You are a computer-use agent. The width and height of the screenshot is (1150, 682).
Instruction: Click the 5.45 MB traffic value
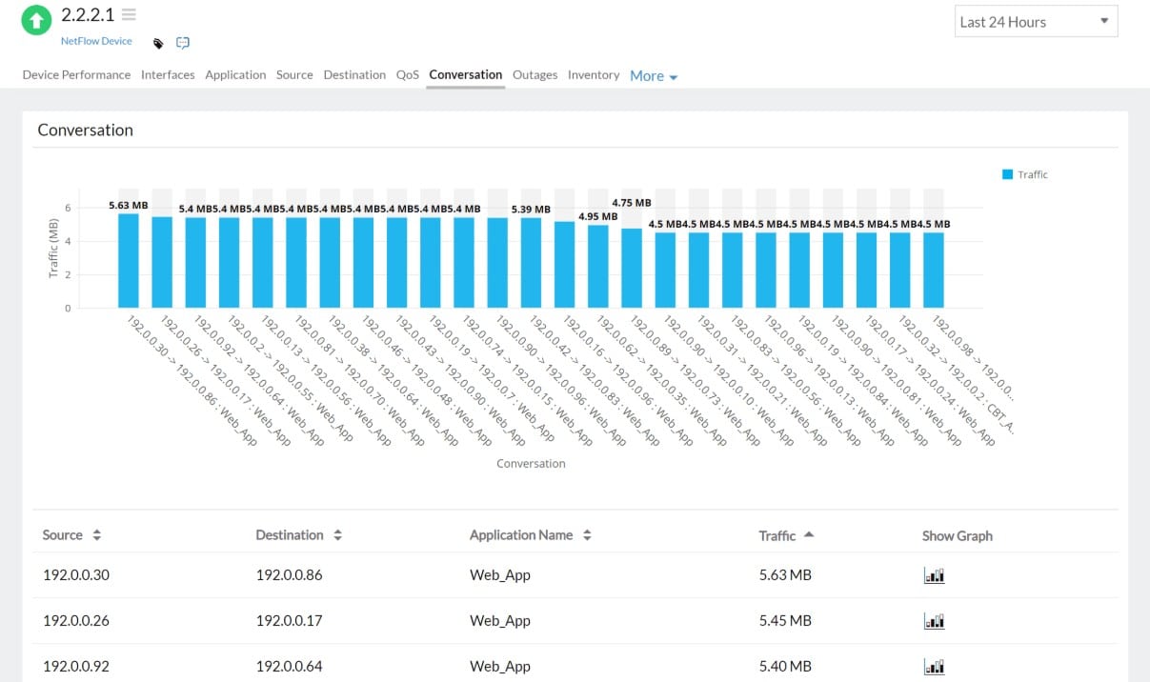click(x=785, y=621)
